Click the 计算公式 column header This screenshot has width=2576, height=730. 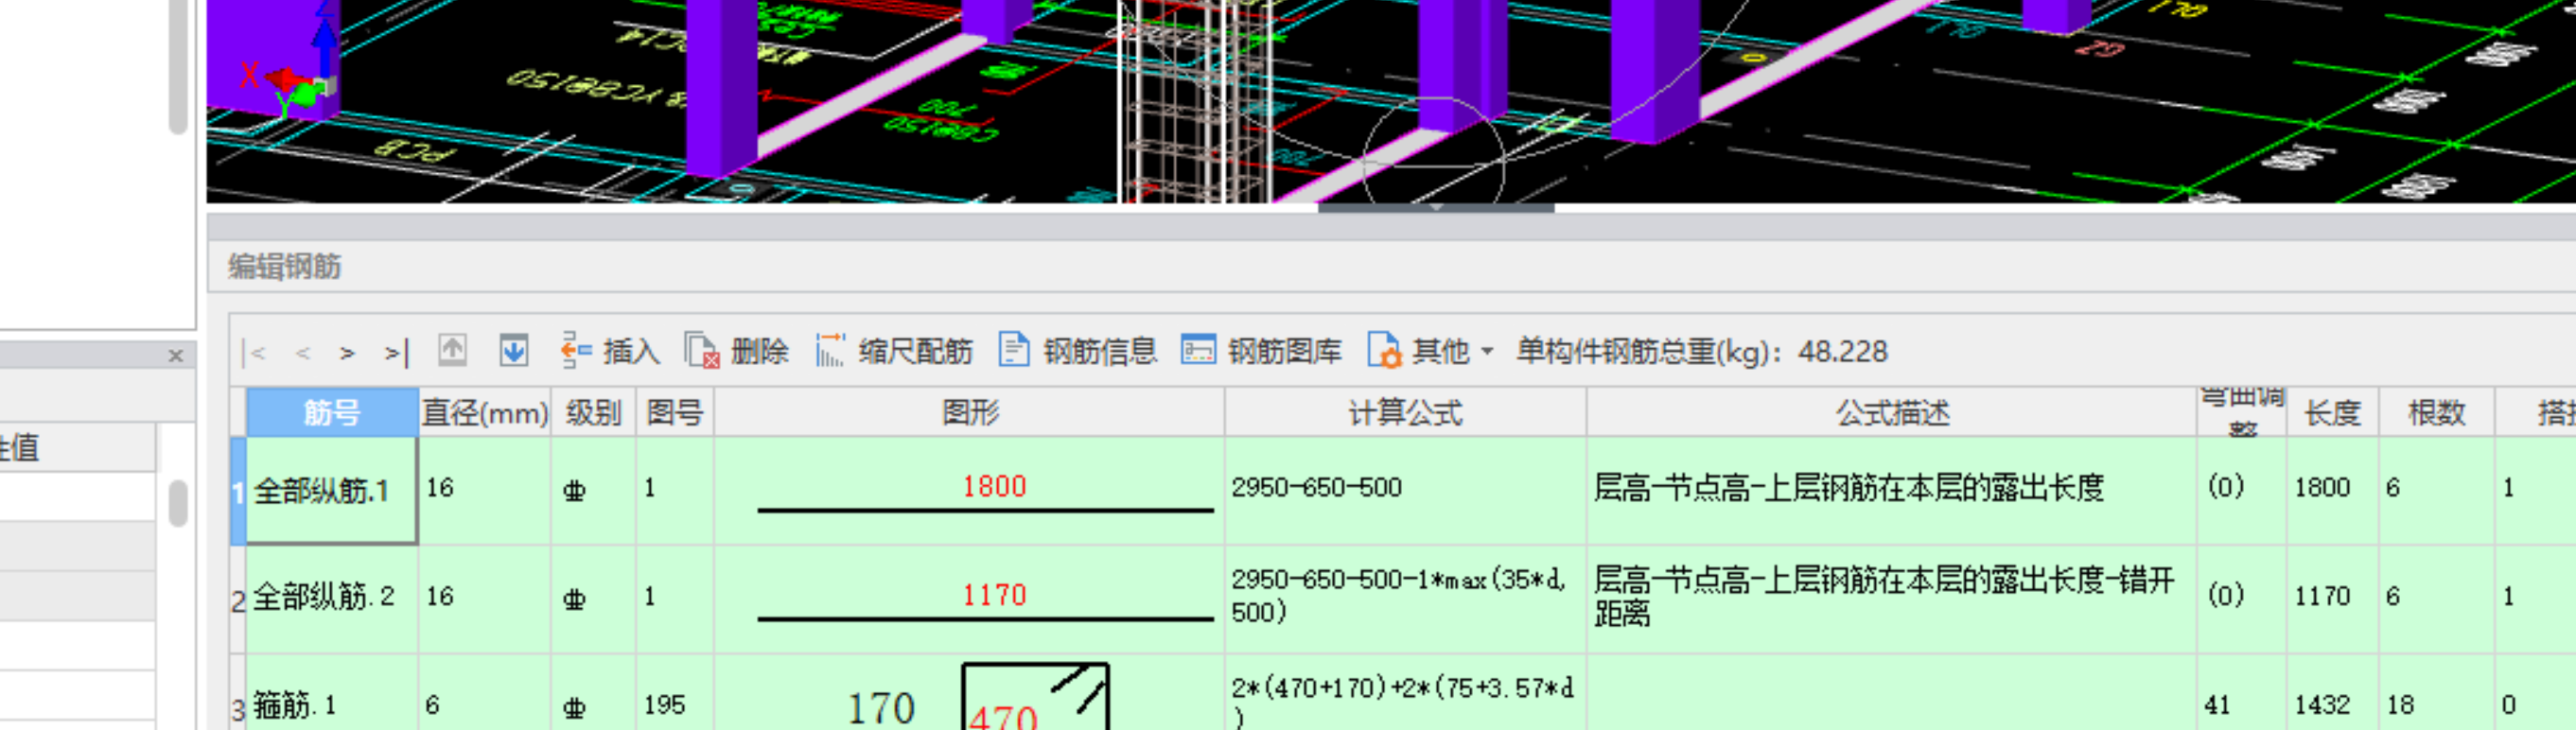pyautogui.click(x=1405, y=412)
